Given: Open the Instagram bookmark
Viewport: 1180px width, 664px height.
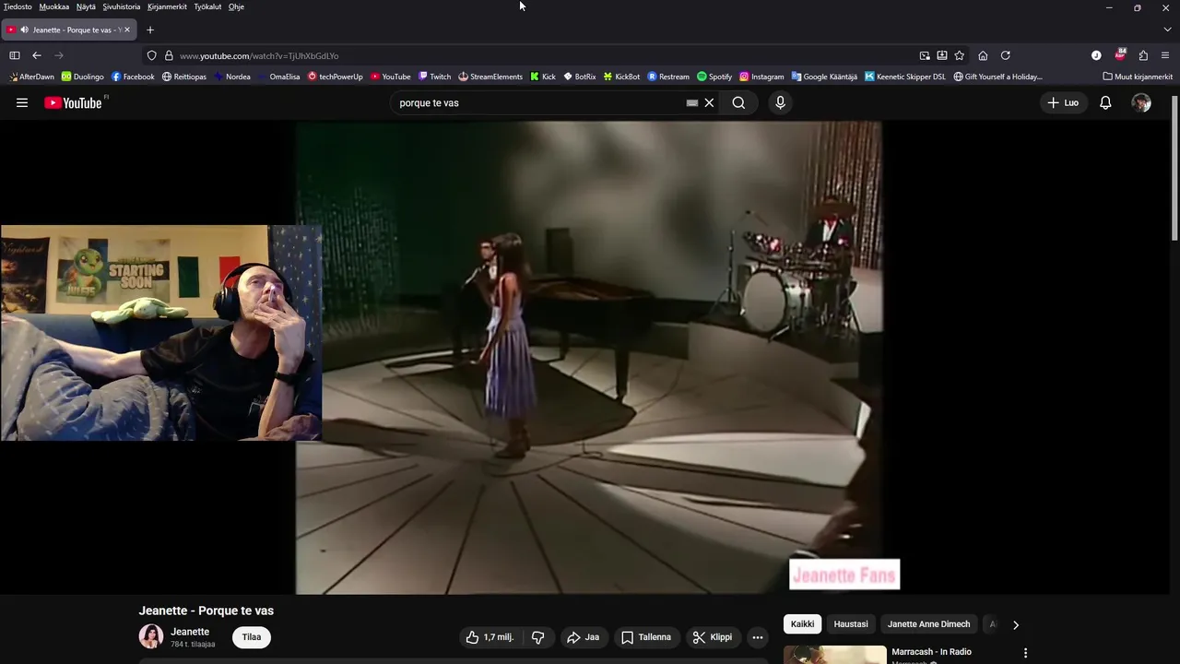Looking at the screenshot, I should [x=761, y=77].
